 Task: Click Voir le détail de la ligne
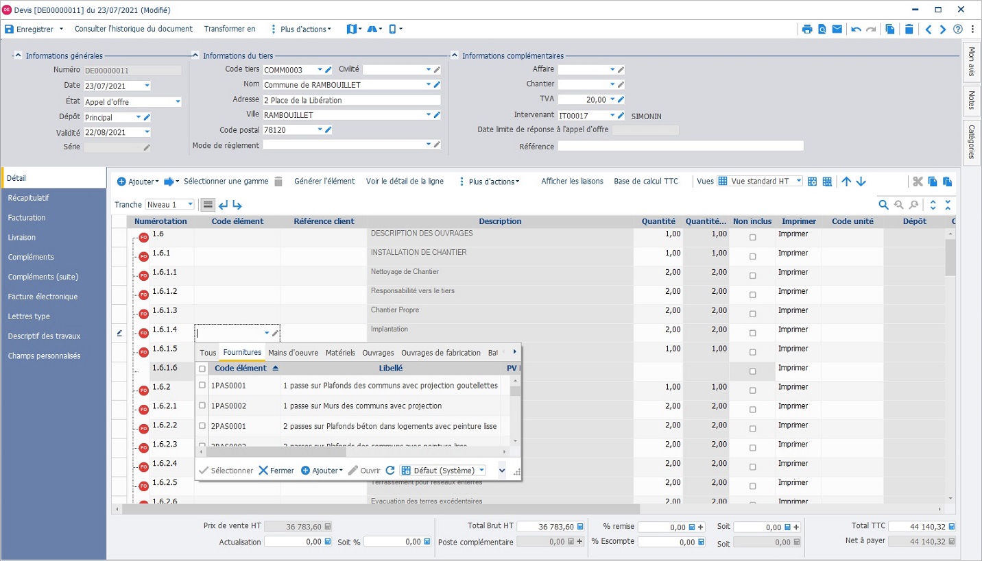coord(405,182)
